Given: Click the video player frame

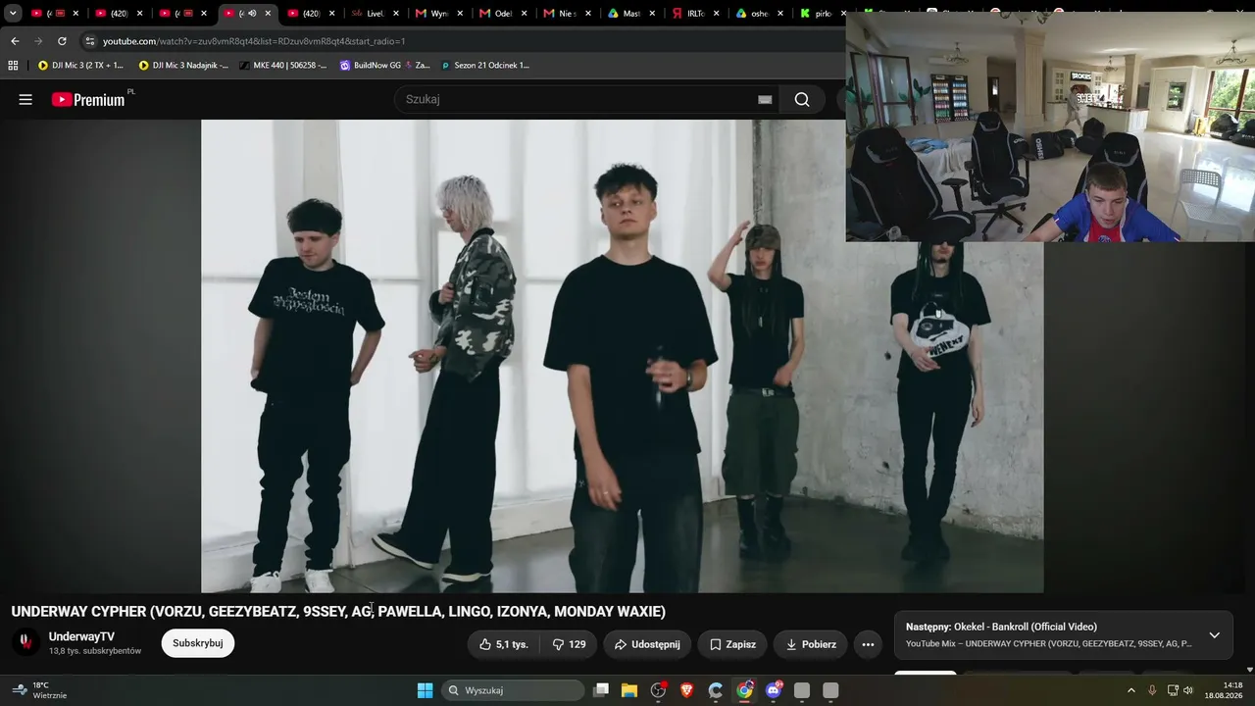Looking at the screenshot, I should pyautogui.click(x=622, y=356).
